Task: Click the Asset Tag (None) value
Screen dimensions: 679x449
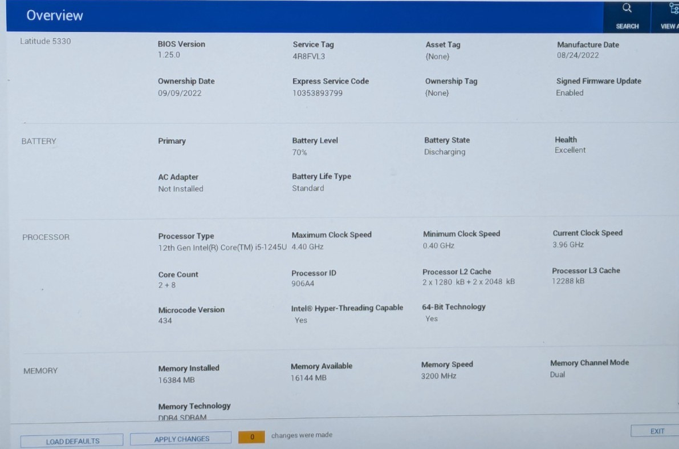Action: 437,56
